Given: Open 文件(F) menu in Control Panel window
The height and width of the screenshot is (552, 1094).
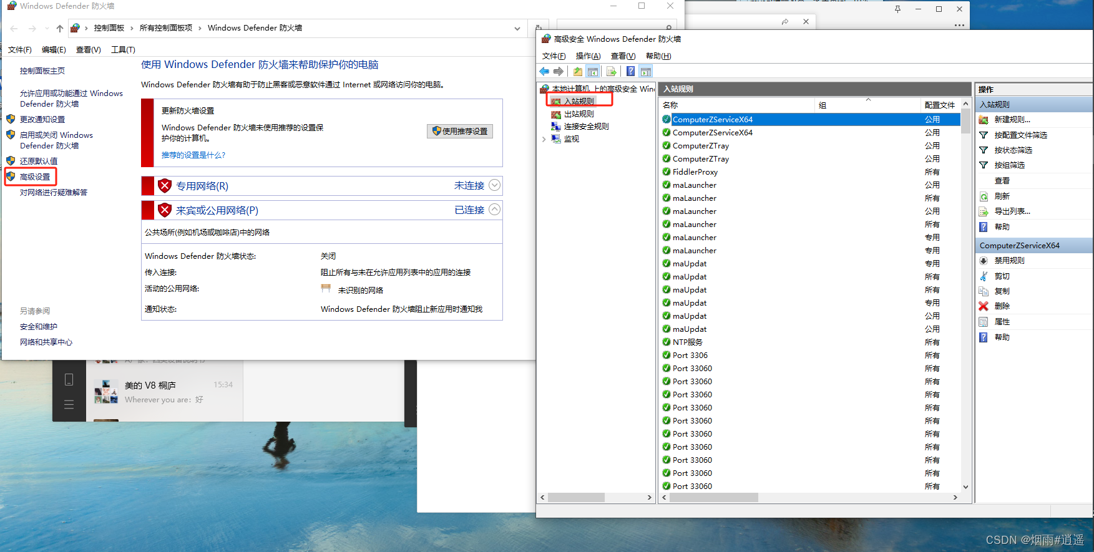Looking at the screenshot, I should (x=20, y=50).
